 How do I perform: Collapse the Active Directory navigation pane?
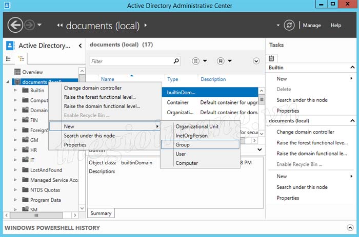click(81, 46)
